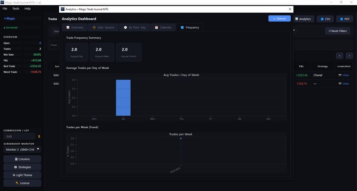Image resolution: width=357 pixels, height=191 pixels.
Task: Click the CSV button icon
Action: tap(322, 19)
